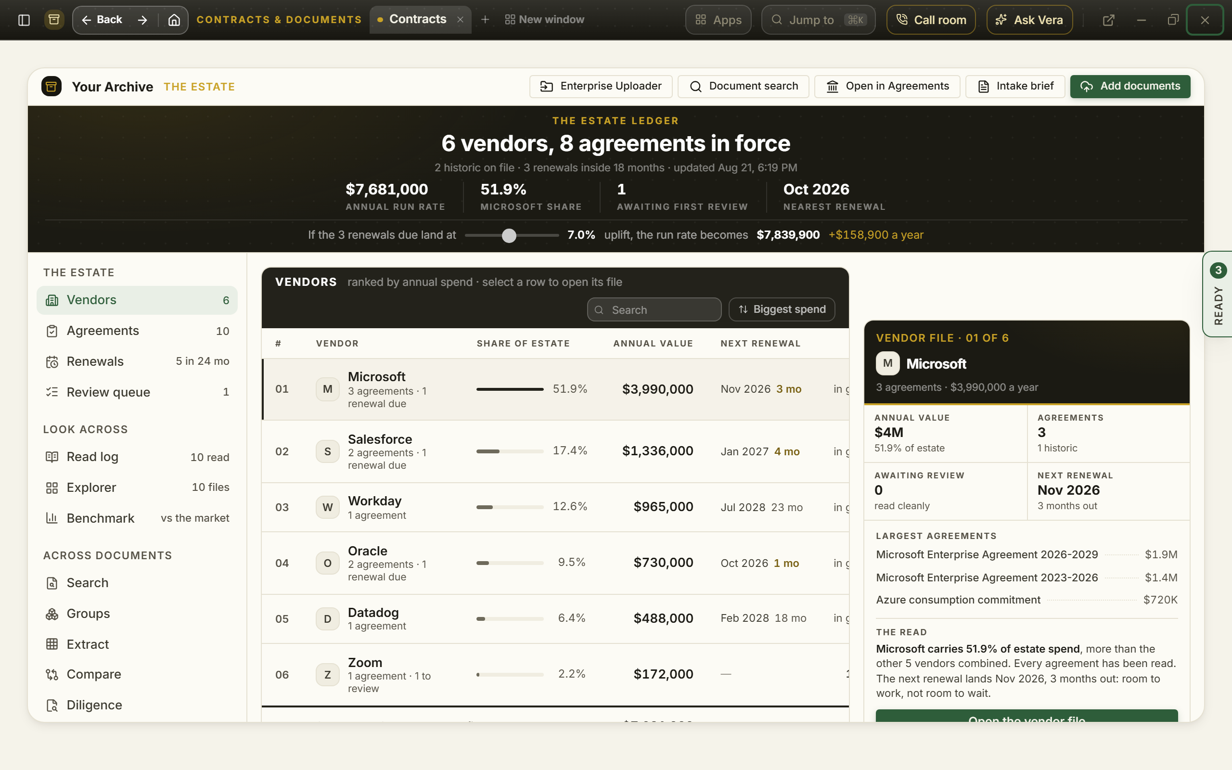Viewport: 1232px width, 770px height.
Task: Open Diligence in the sidebar
Action: pos(137,705)
